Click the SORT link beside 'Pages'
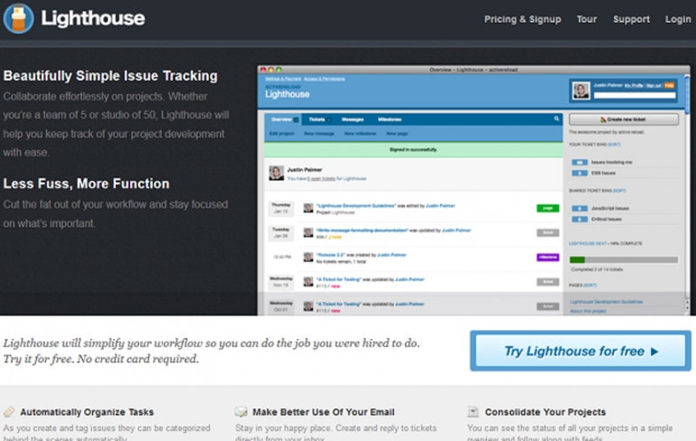Image resolution: width=696 pixels, height=441 pixels. click(x=590, y=286)
